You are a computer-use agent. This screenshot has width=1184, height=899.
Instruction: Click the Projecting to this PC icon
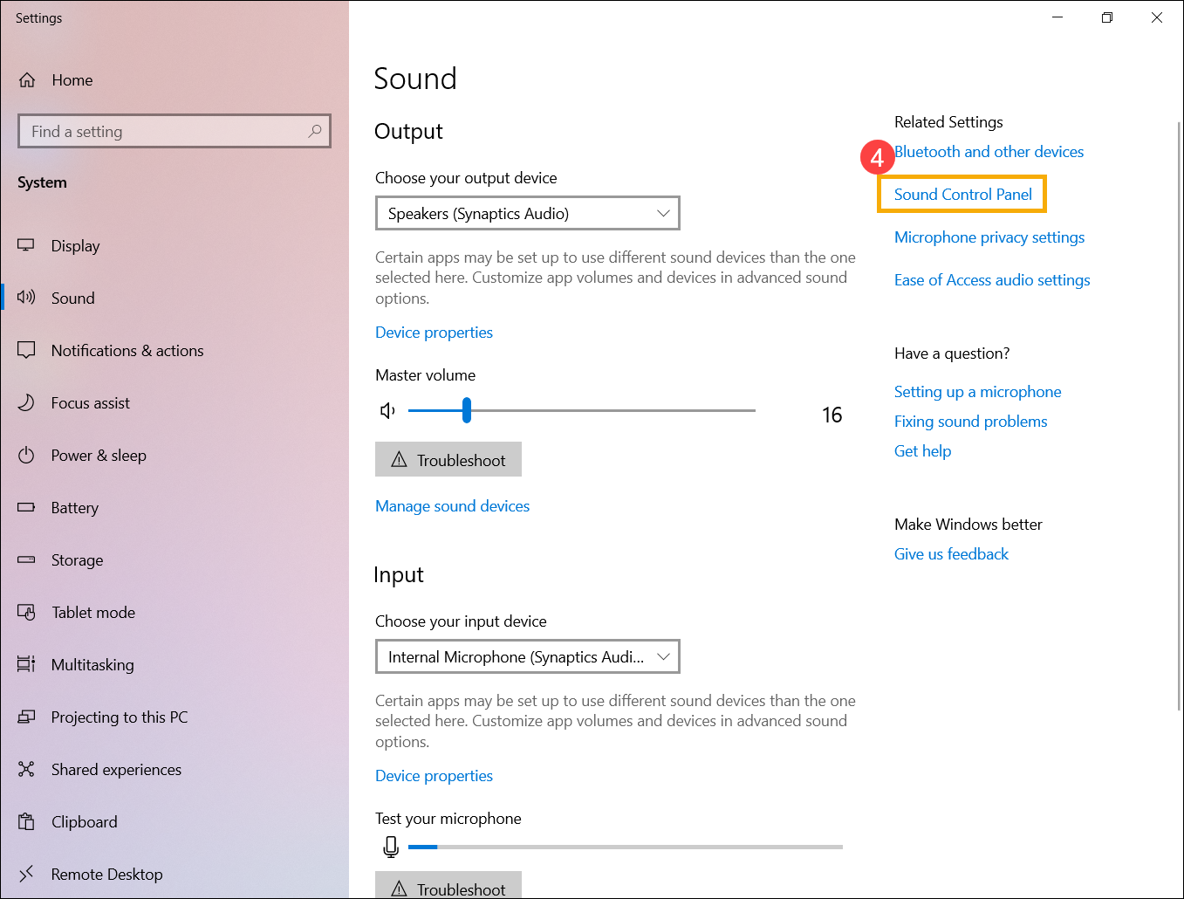26,717
